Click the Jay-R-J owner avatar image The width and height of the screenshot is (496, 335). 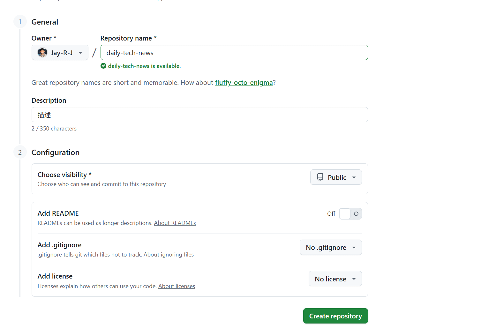[x=42, y=53]
